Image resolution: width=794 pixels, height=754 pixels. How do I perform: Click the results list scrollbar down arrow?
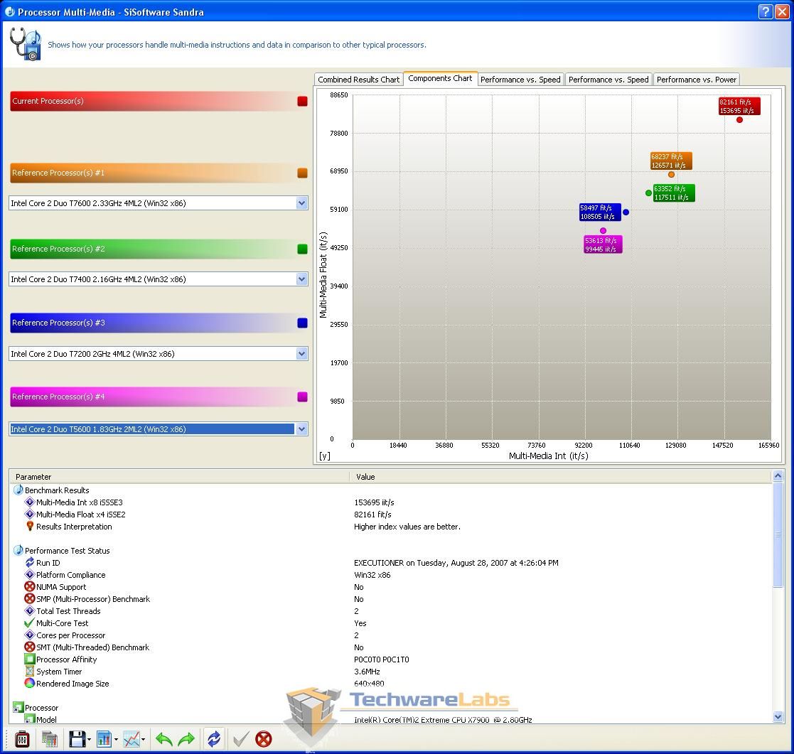(777, 718)
